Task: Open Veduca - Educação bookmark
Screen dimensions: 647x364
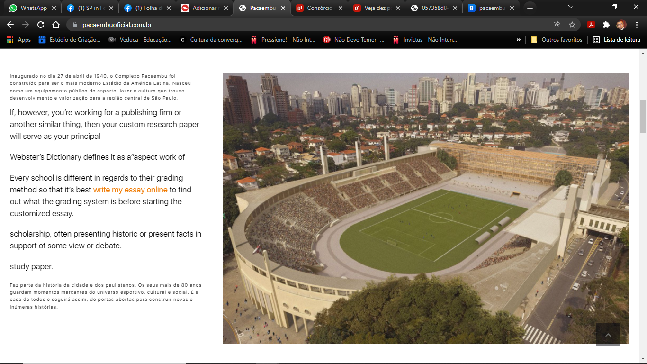Action: (x=140, y=40)
